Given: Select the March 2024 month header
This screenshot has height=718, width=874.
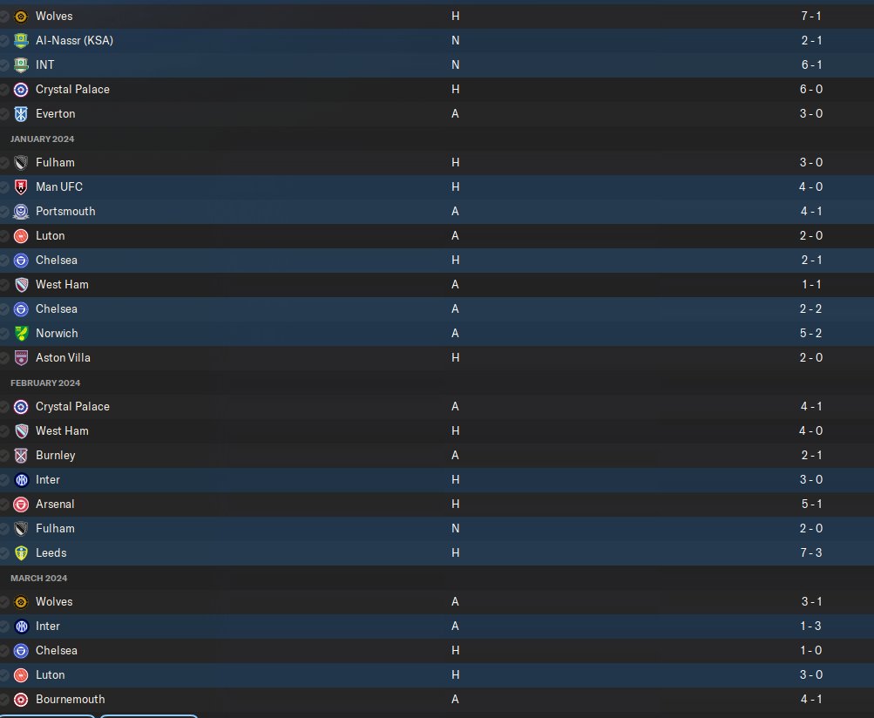Looking at the screenshot, I should (39, 578).
